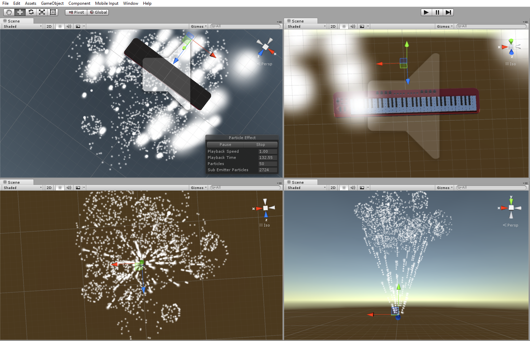Image resolution: width=530 pixels, height=341 pixels.
Task: Open the Mobile Input menu
Action: pos(107,3)
